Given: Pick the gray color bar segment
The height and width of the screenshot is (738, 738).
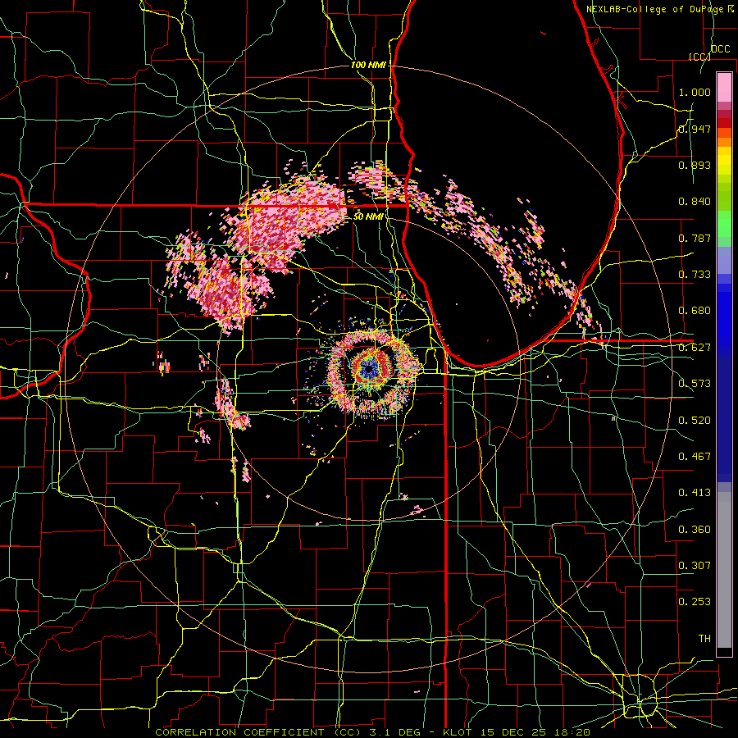Looking at the screenshot, I should [x=724, y=570].
